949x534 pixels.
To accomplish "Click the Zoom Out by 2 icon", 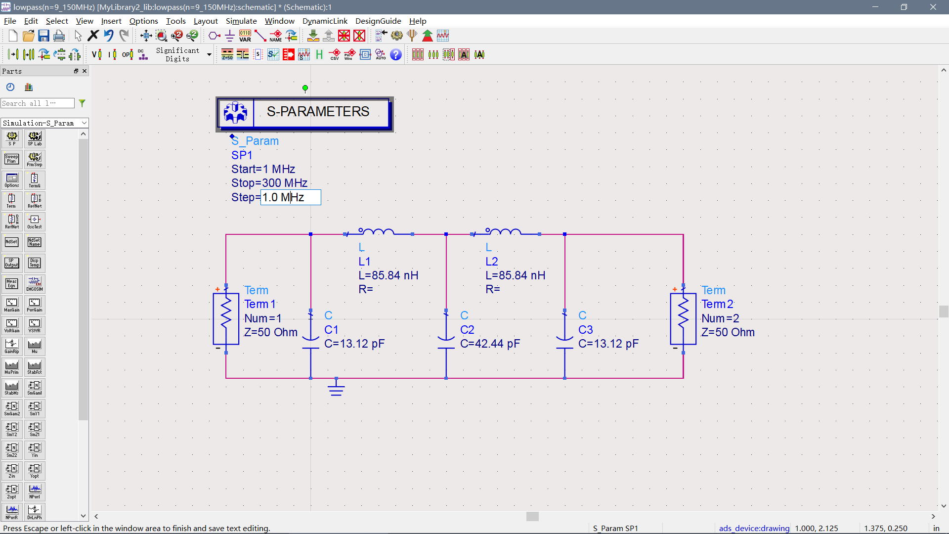I will (192, 36).
